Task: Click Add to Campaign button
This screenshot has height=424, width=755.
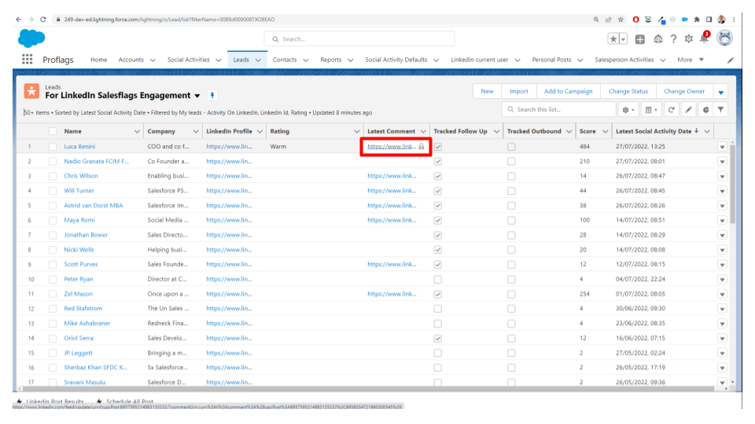Action: [568, 91]
